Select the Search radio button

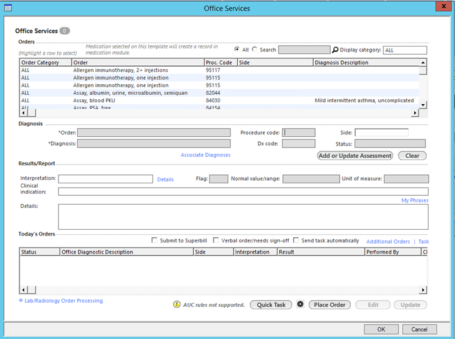[255, 50]
